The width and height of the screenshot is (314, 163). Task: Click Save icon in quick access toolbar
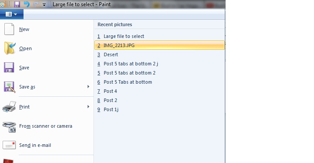tap(17, 4)
